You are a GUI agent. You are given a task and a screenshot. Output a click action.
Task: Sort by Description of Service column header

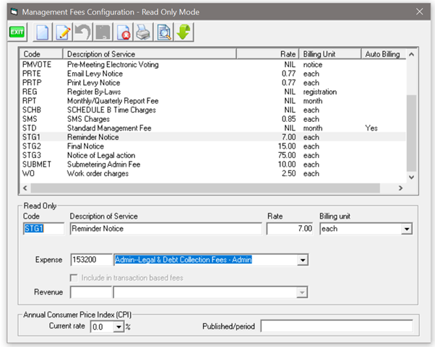(x=150, y=54)
